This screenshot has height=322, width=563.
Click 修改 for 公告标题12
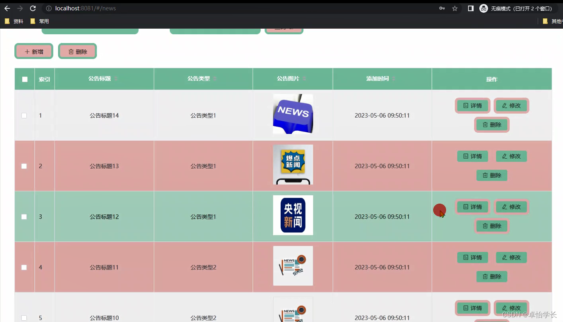512,207
